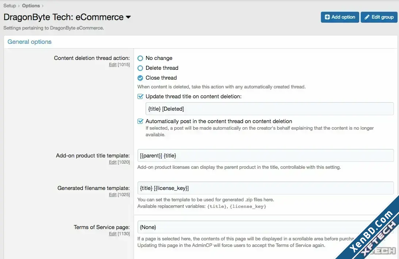Viewport: 399px width, 259px height.
Task: Click the {title} [Deleted] text field
Action: (x=269, y=109)
